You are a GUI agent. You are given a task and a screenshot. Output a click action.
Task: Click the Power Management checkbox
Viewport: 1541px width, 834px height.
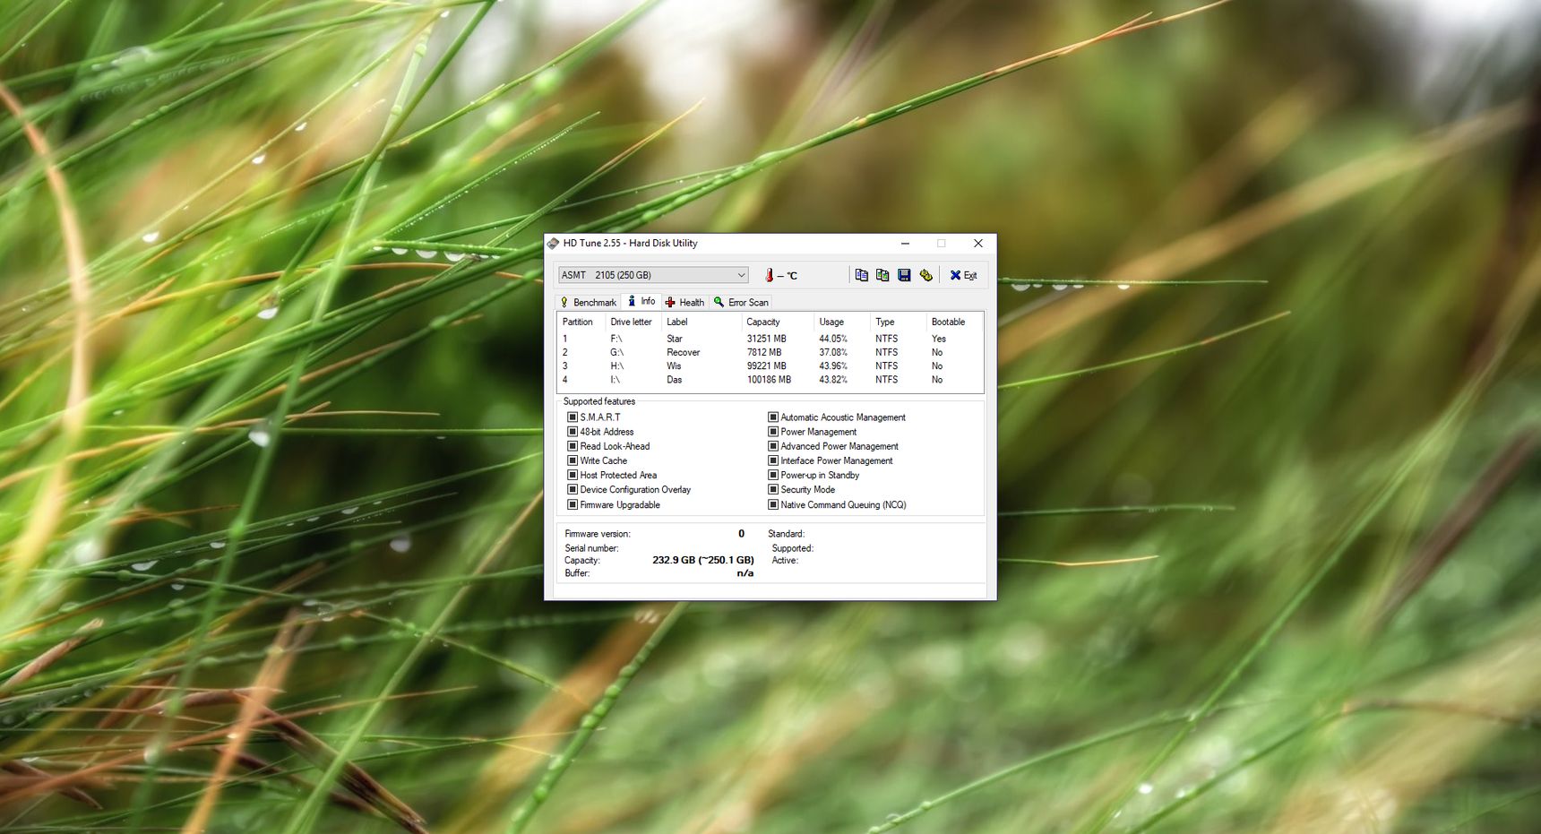tap(773, 432)
